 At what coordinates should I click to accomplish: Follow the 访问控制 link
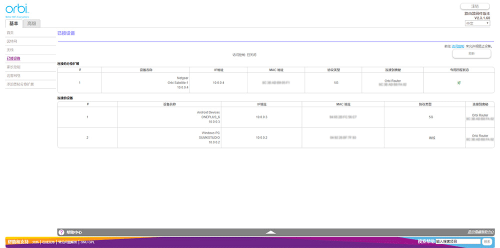pos(457,46)
